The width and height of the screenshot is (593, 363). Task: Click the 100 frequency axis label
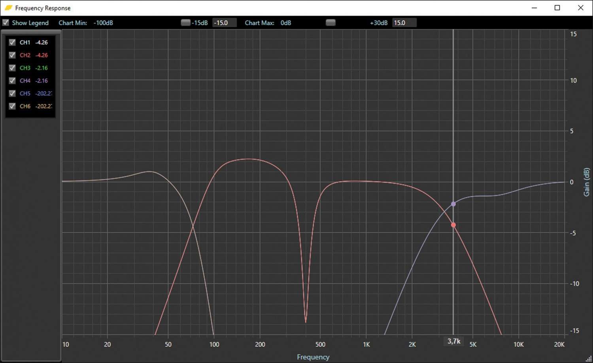pyautogui.click(x=214, y=344)
